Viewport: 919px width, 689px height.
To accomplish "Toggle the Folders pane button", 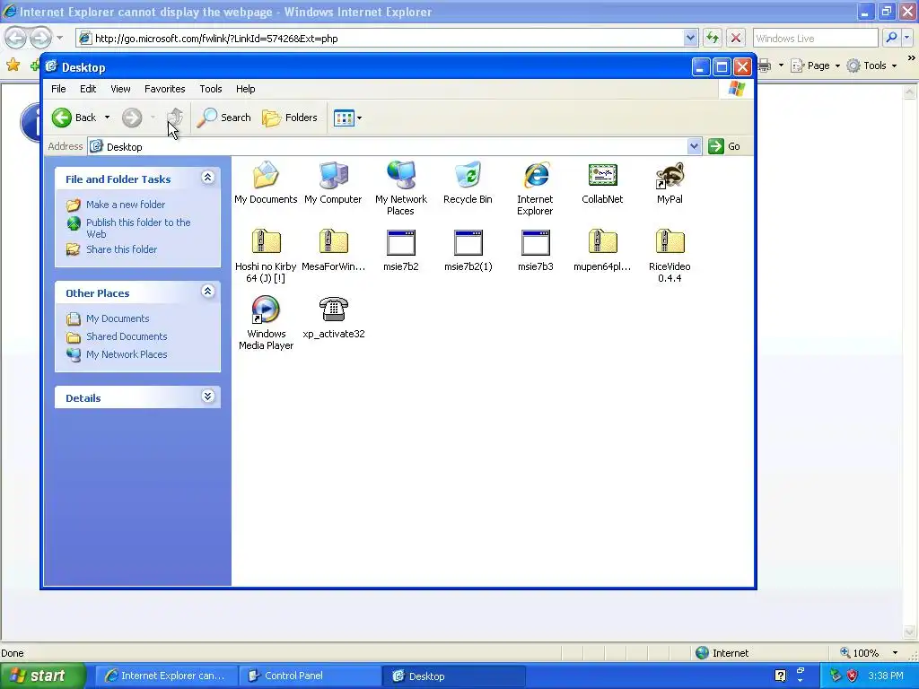I will pyautogui.click(x=290, y=118).
